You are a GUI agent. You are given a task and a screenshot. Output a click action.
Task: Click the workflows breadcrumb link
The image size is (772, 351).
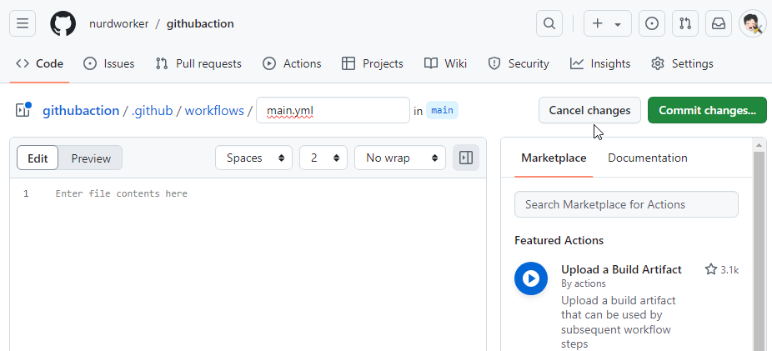pyautogui.click(x=214, y=110)
